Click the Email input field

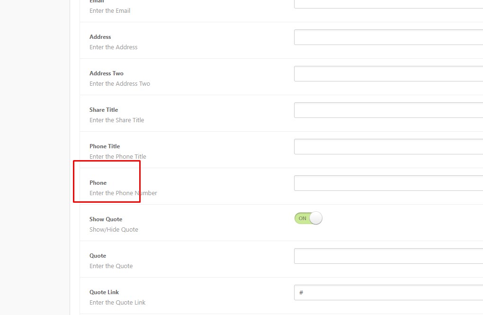[388, 4]
